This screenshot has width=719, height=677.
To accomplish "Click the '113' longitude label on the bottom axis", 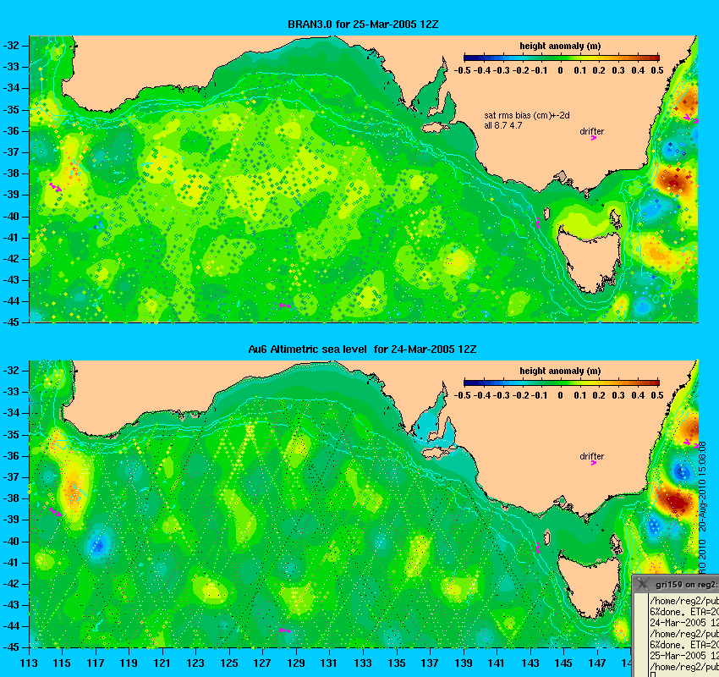I will [29, 663].
